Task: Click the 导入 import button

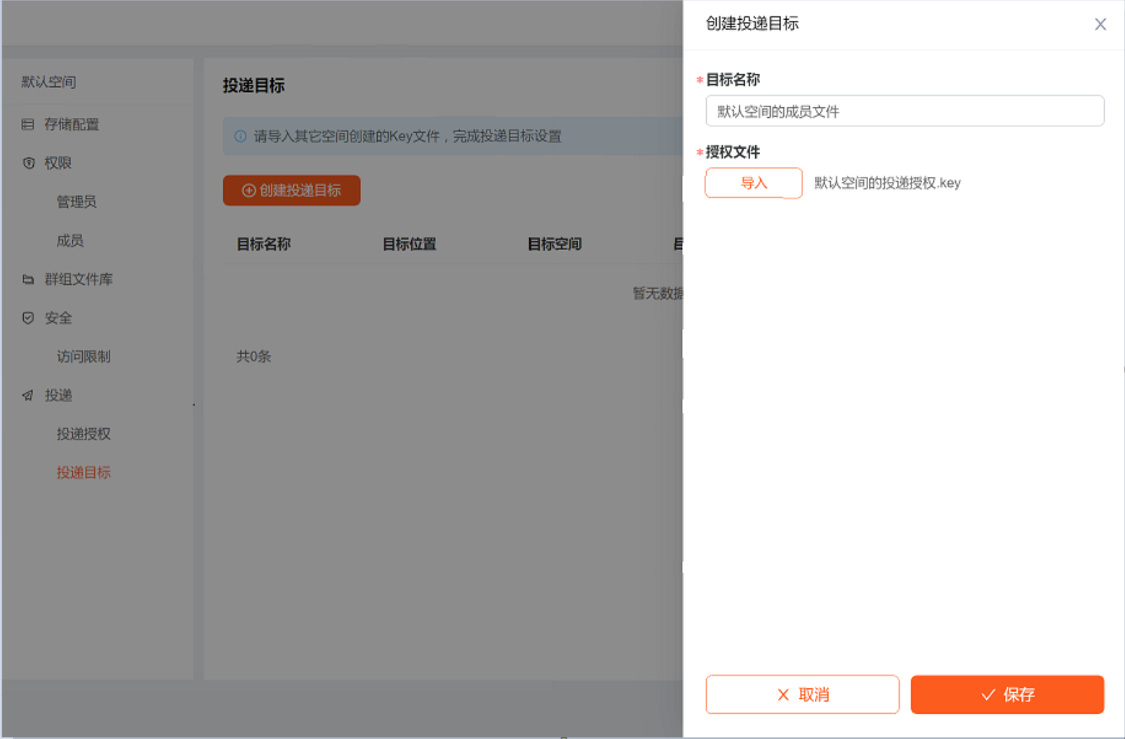Action: 753,182
